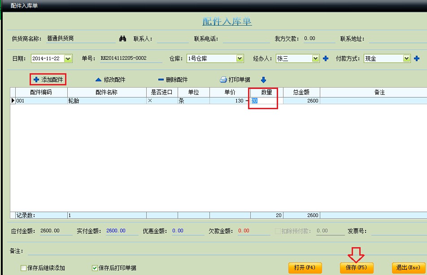Click the 配件编码 column header
The width and height of the screenshot is (427, 275).
click(41, 92)
